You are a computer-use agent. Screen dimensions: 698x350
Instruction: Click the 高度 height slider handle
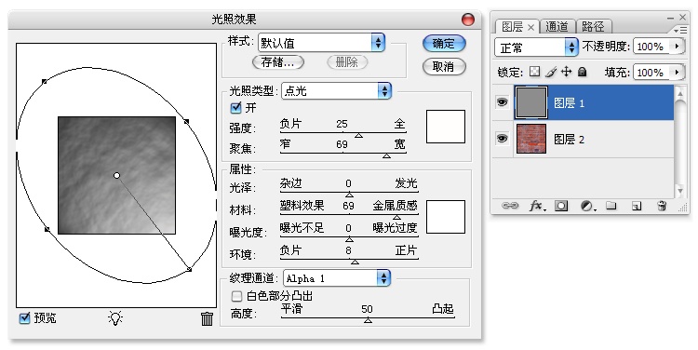pyautogui.click(x=368, y=320)
